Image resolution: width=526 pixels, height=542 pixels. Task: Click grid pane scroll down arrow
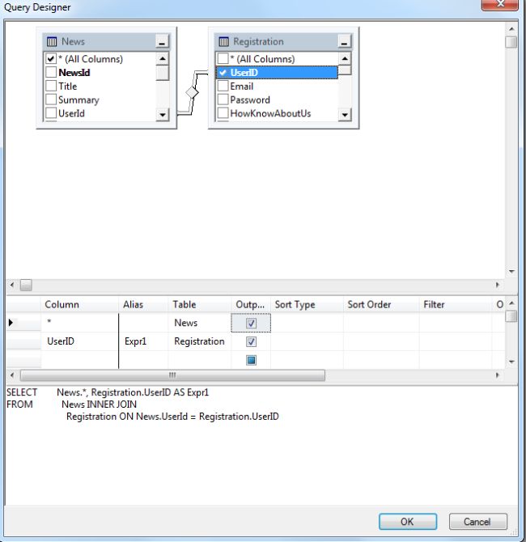511,362
